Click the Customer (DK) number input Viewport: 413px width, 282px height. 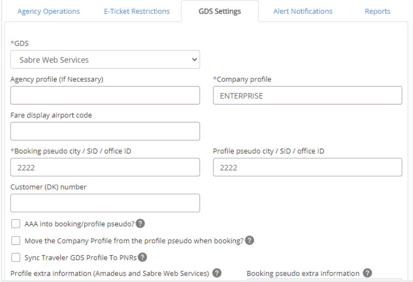tap(105, 203)
